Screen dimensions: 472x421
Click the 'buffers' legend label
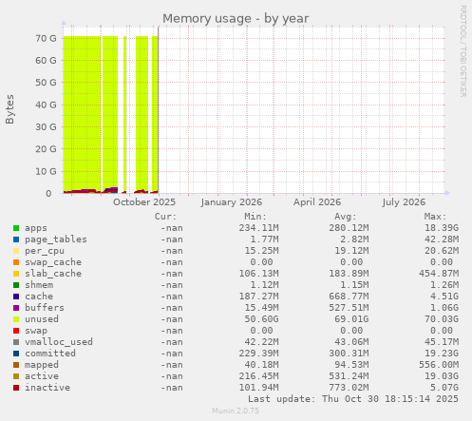[45, 308]
